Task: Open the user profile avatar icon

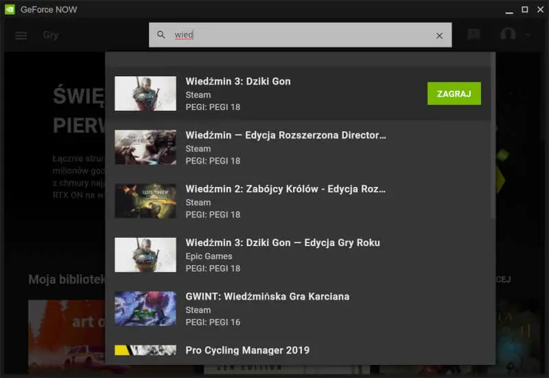Action: [x=508, y=34]
